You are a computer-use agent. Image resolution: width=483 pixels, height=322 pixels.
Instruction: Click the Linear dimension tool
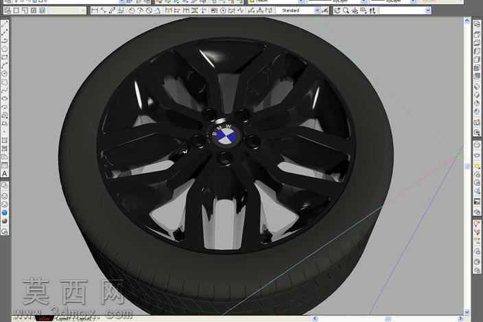[x=95, y=11]
